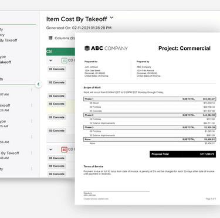Collapse the sidebar with the green chevron button
This screenshot has width=220, height=218.
(x=39, y=84)
